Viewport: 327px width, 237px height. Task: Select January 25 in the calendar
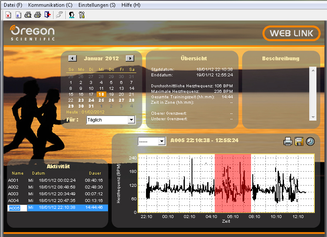point(101,100)
